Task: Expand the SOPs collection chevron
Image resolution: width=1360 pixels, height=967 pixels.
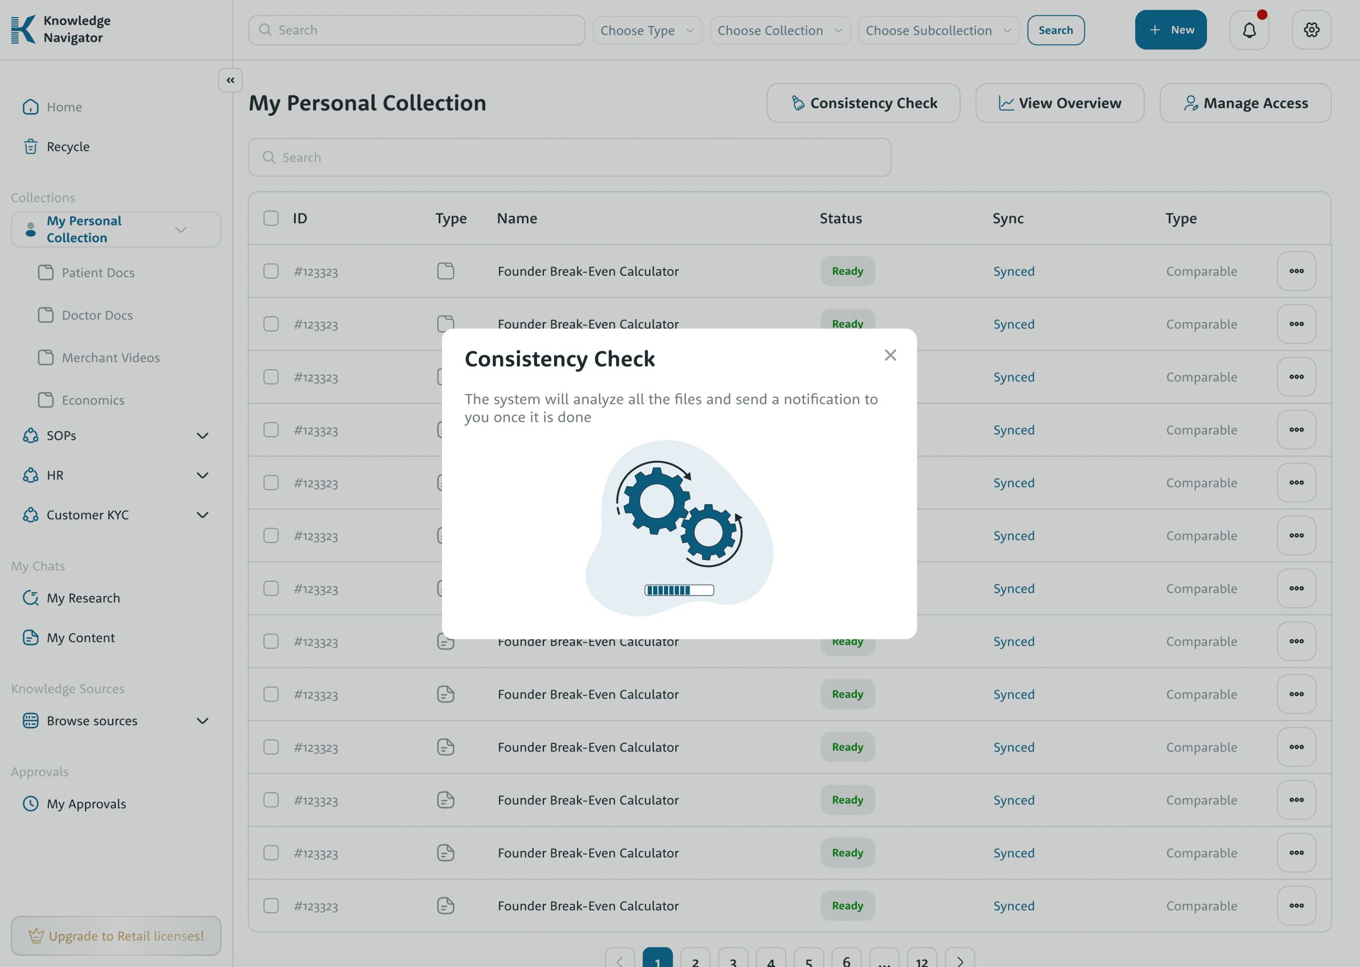Action: coord(202,436)
